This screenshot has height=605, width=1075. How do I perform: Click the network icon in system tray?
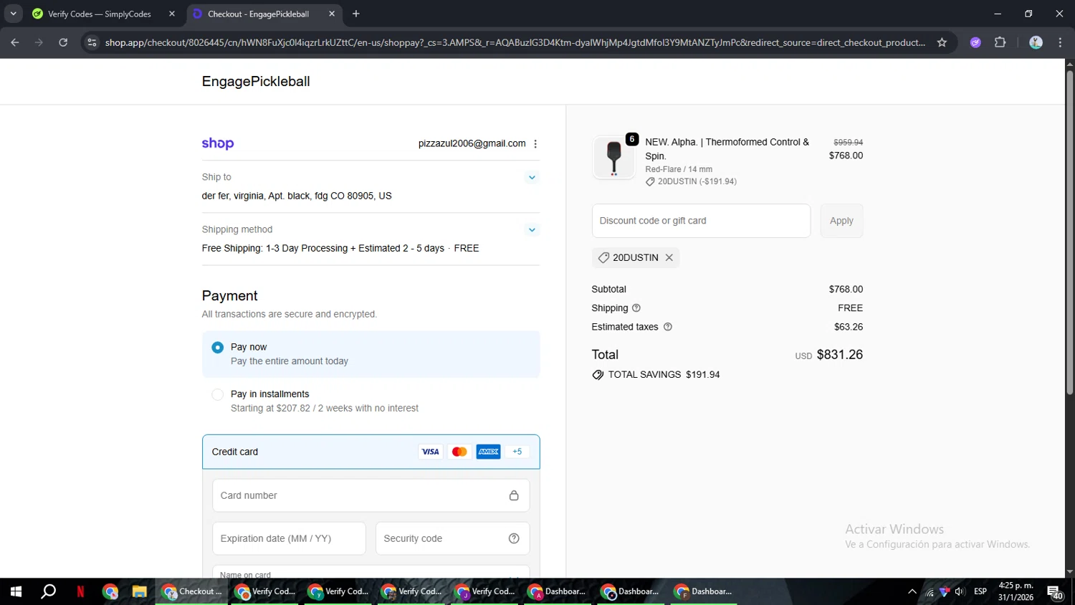(x=930, y=591)
